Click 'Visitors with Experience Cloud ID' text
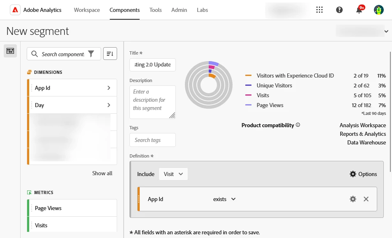 pos(295,76)
